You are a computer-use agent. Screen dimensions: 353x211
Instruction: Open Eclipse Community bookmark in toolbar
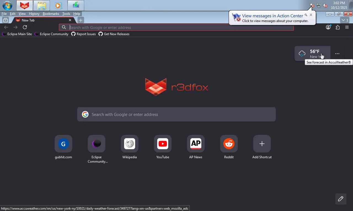[x=52, y=34]
